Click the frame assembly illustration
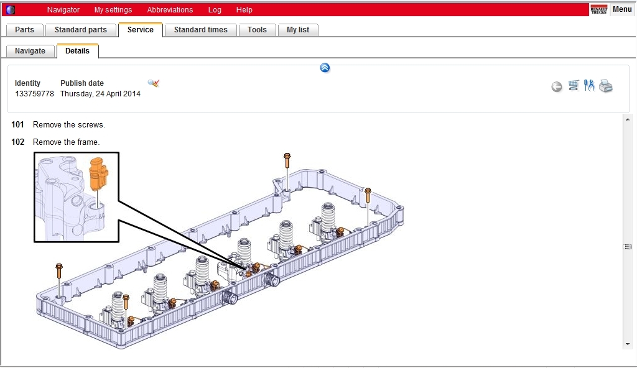 pyautogui.click(x=220, y=251)
